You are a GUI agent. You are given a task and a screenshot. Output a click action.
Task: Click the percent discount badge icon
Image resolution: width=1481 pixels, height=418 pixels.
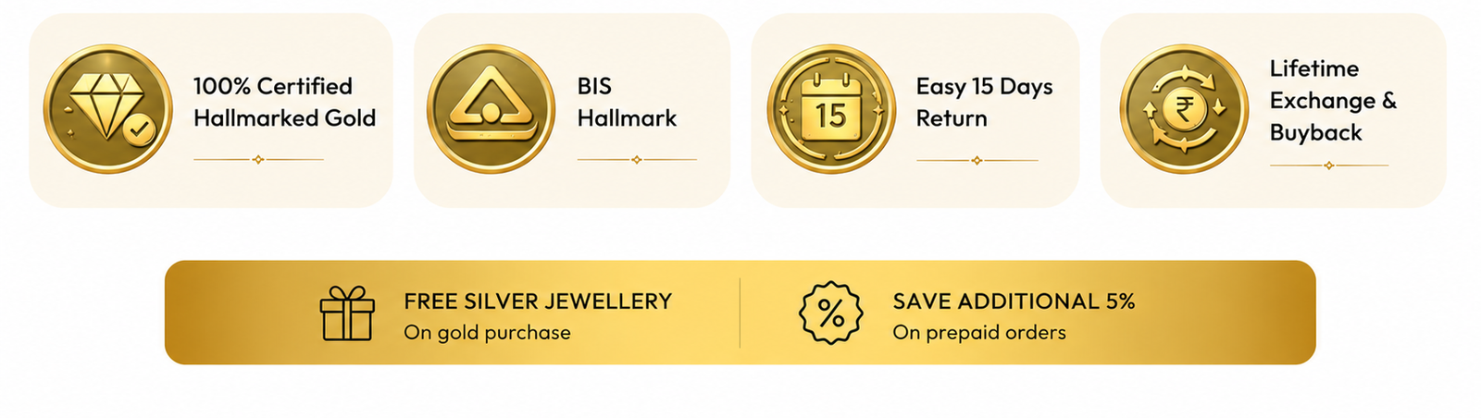[830, 313]
